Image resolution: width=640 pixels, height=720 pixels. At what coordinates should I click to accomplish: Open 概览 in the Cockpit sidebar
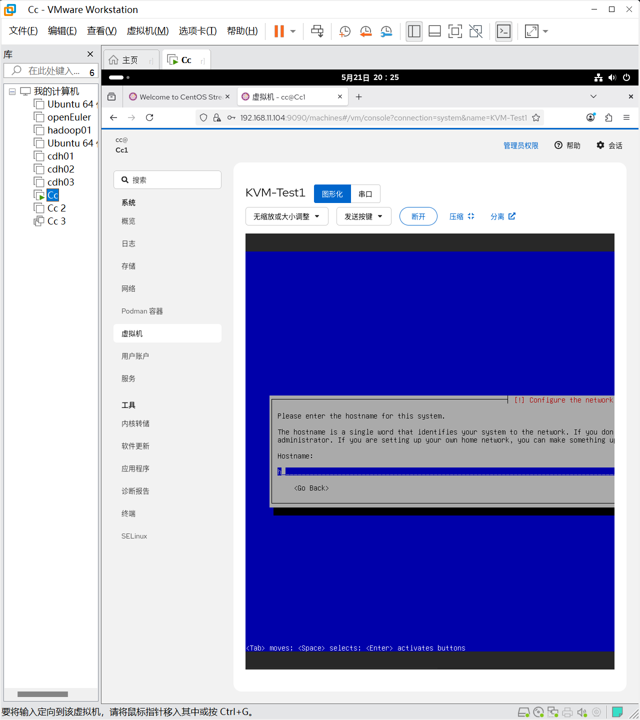(x=167, y=221)
